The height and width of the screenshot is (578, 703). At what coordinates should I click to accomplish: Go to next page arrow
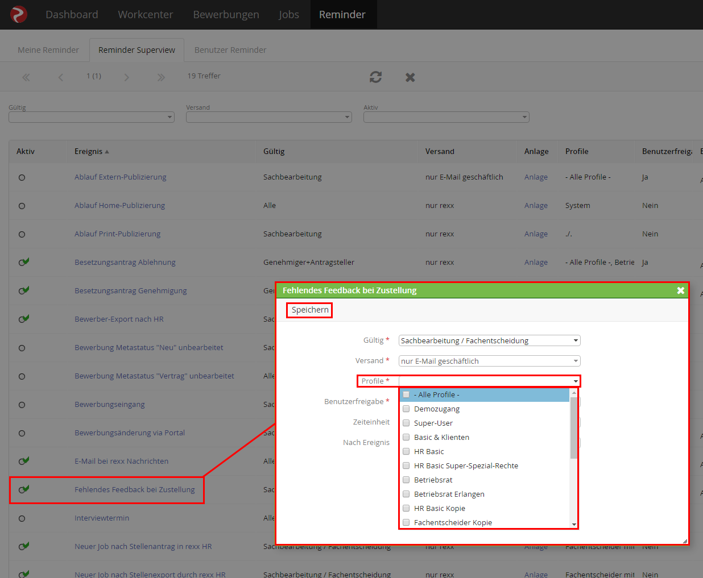point(126,77)
